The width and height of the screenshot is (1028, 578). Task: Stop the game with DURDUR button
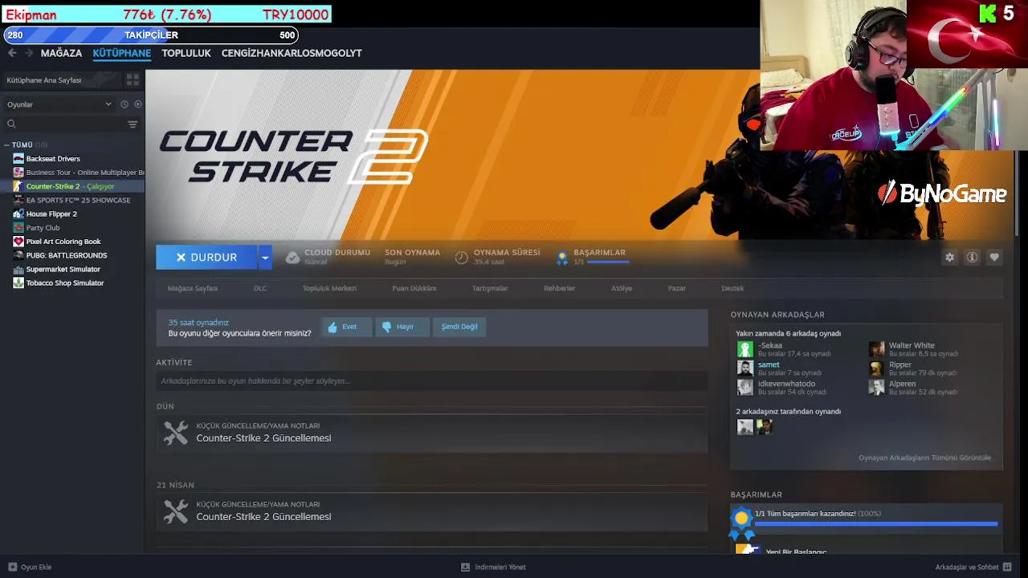[206, 258]
